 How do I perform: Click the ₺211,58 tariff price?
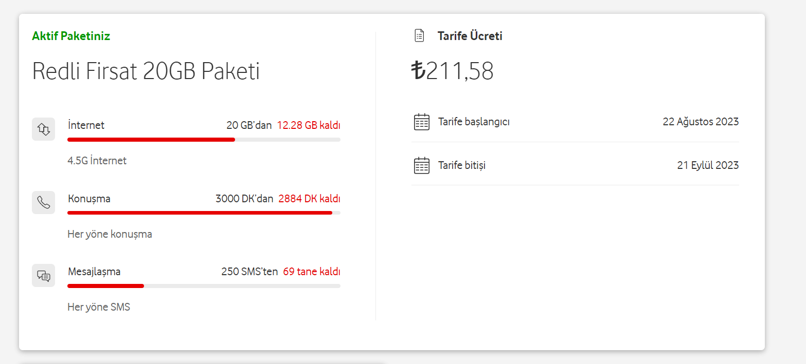tap(453, 71)
